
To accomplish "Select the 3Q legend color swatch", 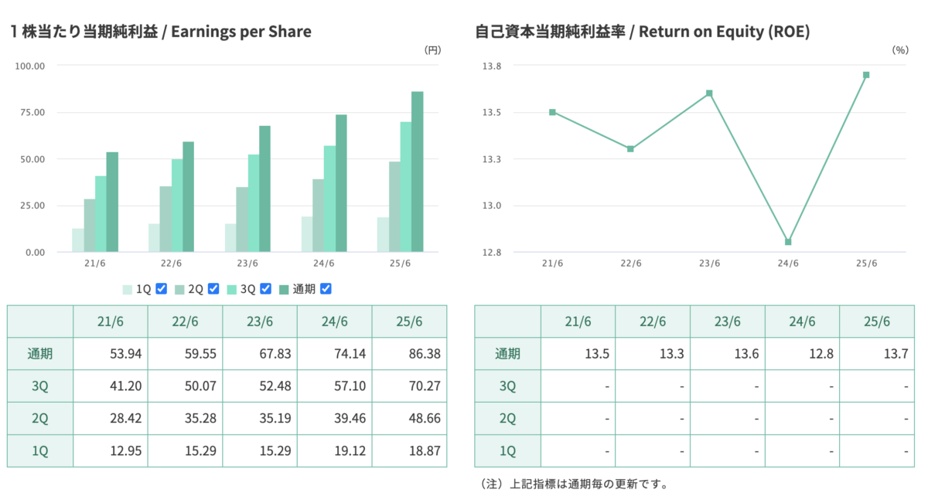I will click(x=232, y=289).
